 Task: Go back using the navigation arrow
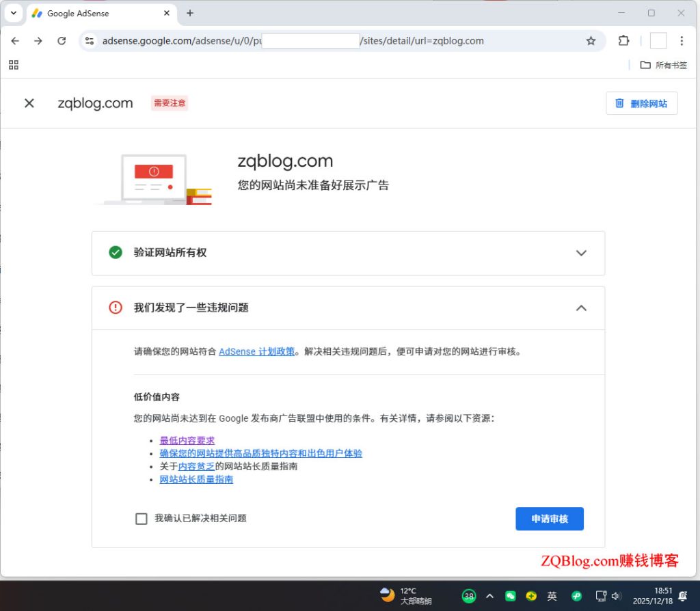[15, 40]
